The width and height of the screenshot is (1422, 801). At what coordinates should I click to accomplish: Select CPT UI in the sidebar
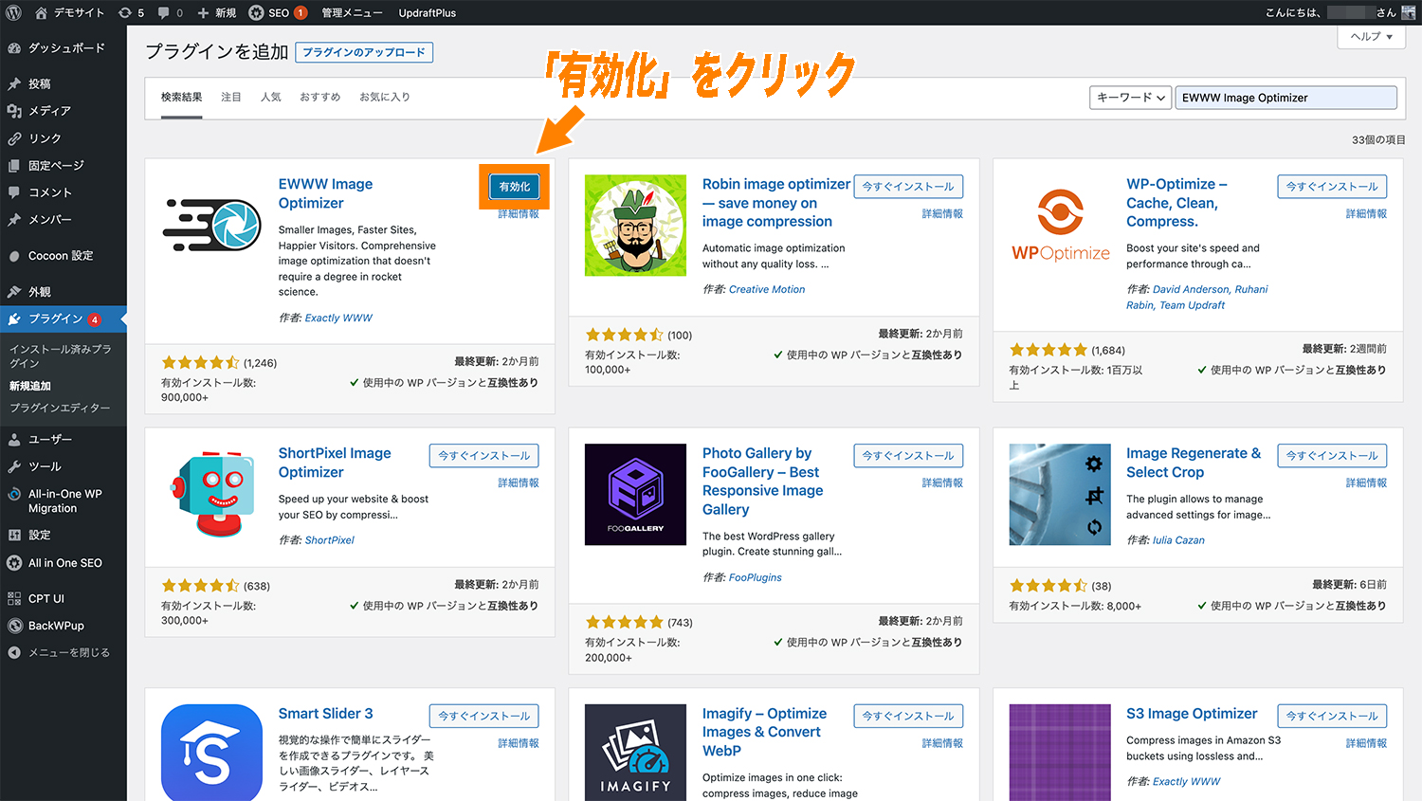tap(54, 597)
